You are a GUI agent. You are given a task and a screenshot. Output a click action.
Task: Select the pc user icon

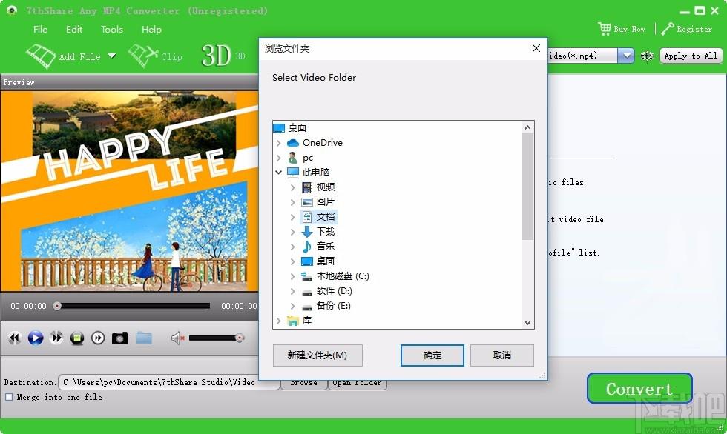tap(292, 158)
